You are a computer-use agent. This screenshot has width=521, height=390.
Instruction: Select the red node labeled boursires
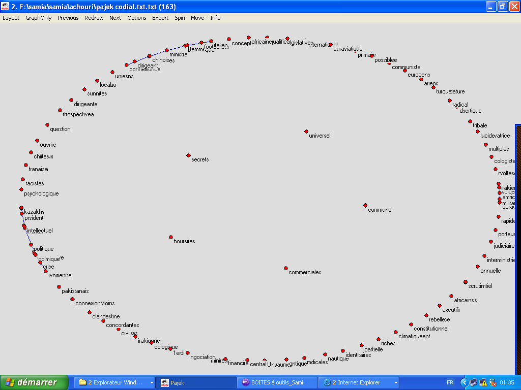170,237
